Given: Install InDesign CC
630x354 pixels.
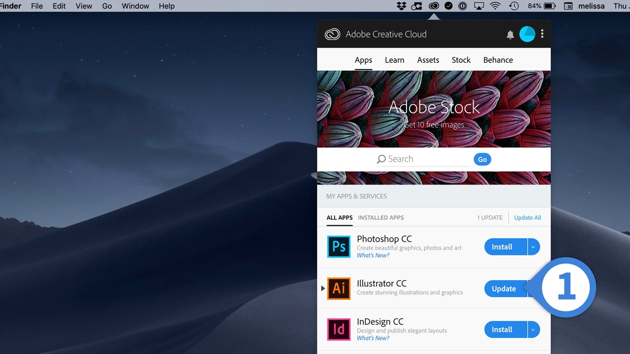Looking at the screenshot, I should [x=505, y=330].
